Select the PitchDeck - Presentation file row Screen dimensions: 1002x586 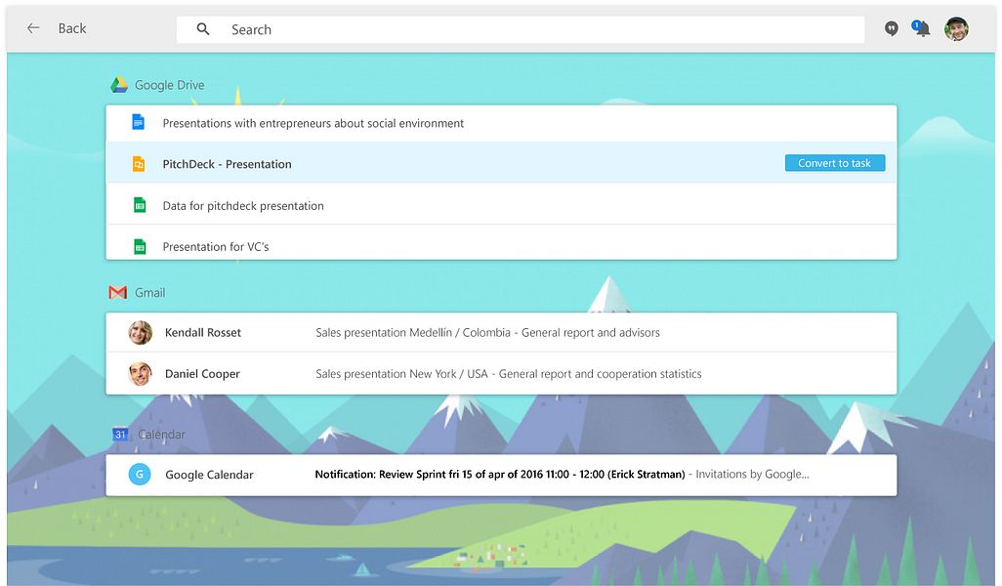(501, 162)
